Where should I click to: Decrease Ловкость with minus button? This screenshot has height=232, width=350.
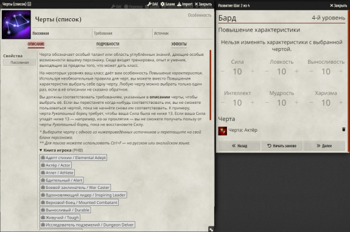267,71
